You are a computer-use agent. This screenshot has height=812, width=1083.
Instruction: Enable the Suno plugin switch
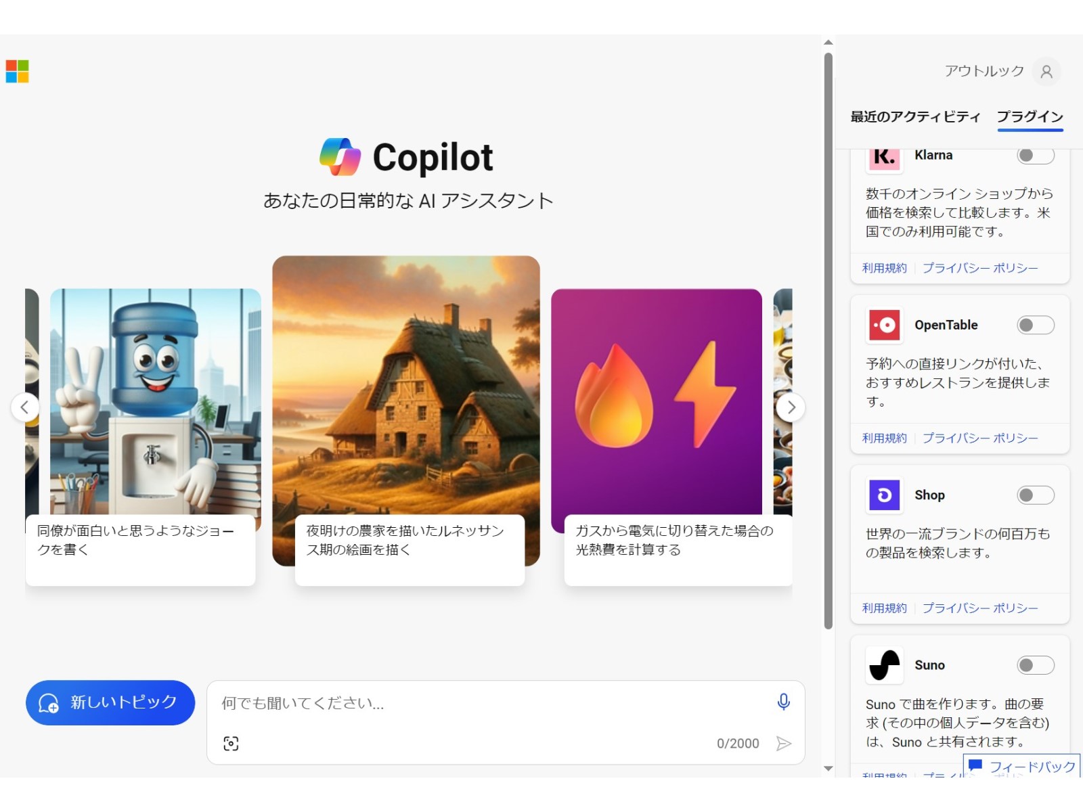pos(1035,665)
